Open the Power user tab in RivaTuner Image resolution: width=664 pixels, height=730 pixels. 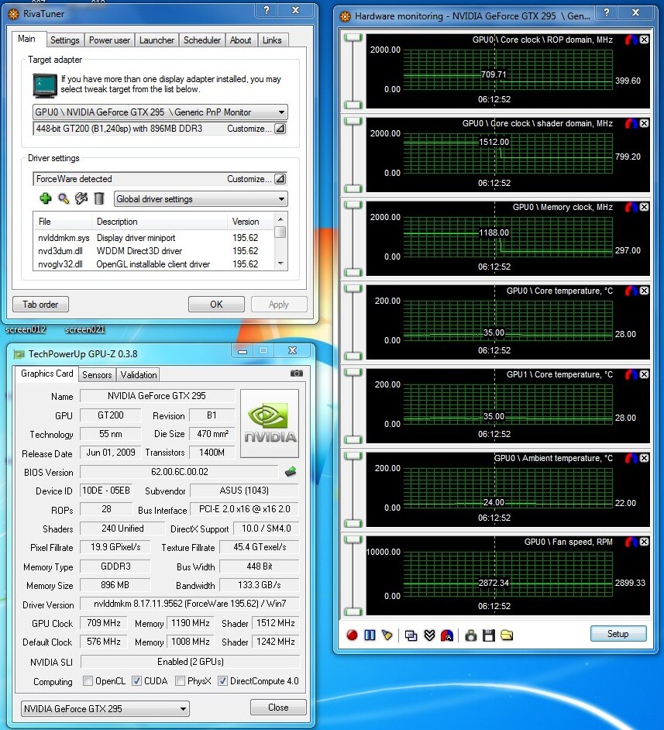point(110,40)
